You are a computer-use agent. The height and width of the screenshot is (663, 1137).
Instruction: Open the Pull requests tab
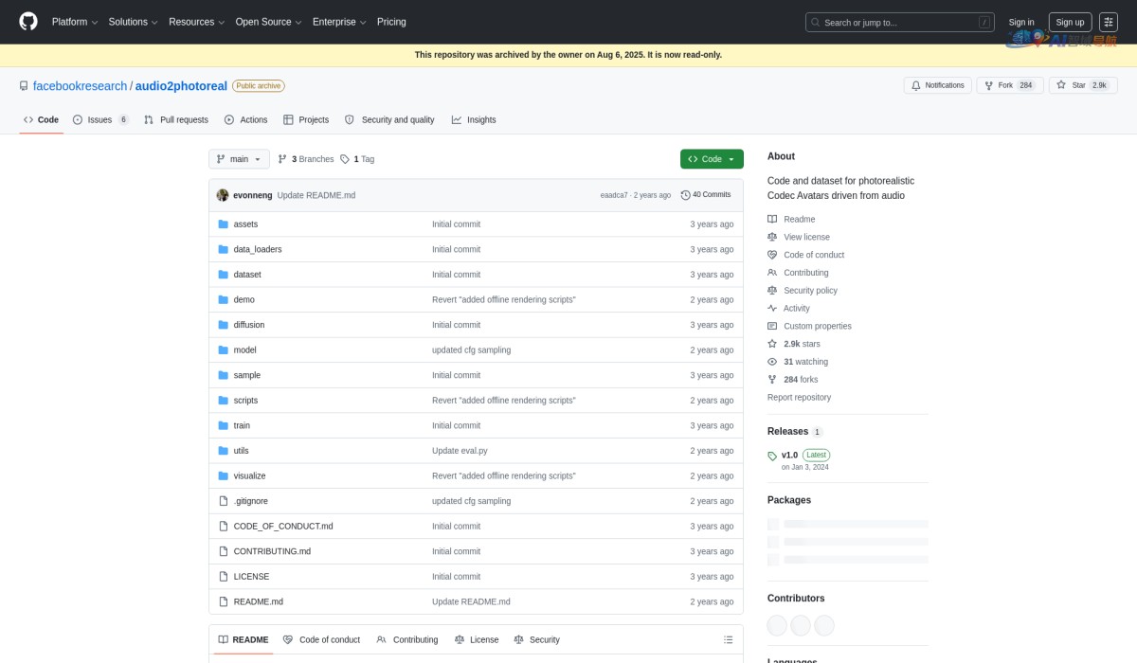pyautogui.click(x=176, y=120)
